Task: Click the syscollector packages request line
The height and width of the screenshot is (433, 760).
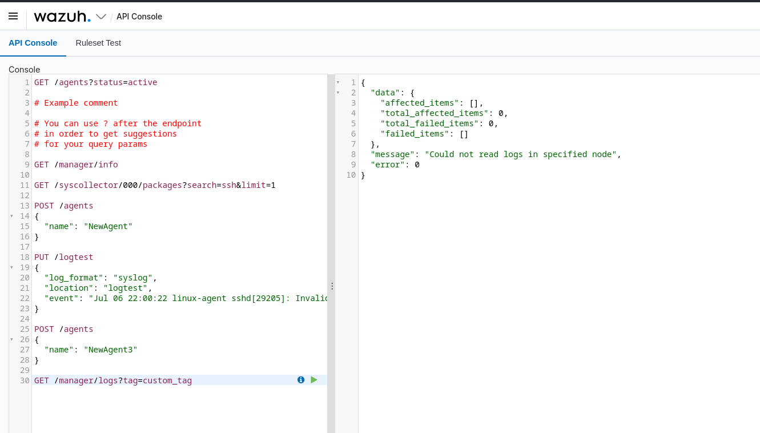Action: [154, 185]
